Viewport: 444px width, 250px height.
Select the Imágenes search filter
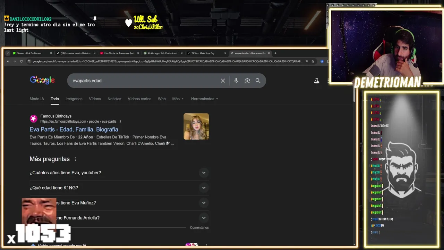(x=74, y=99)
